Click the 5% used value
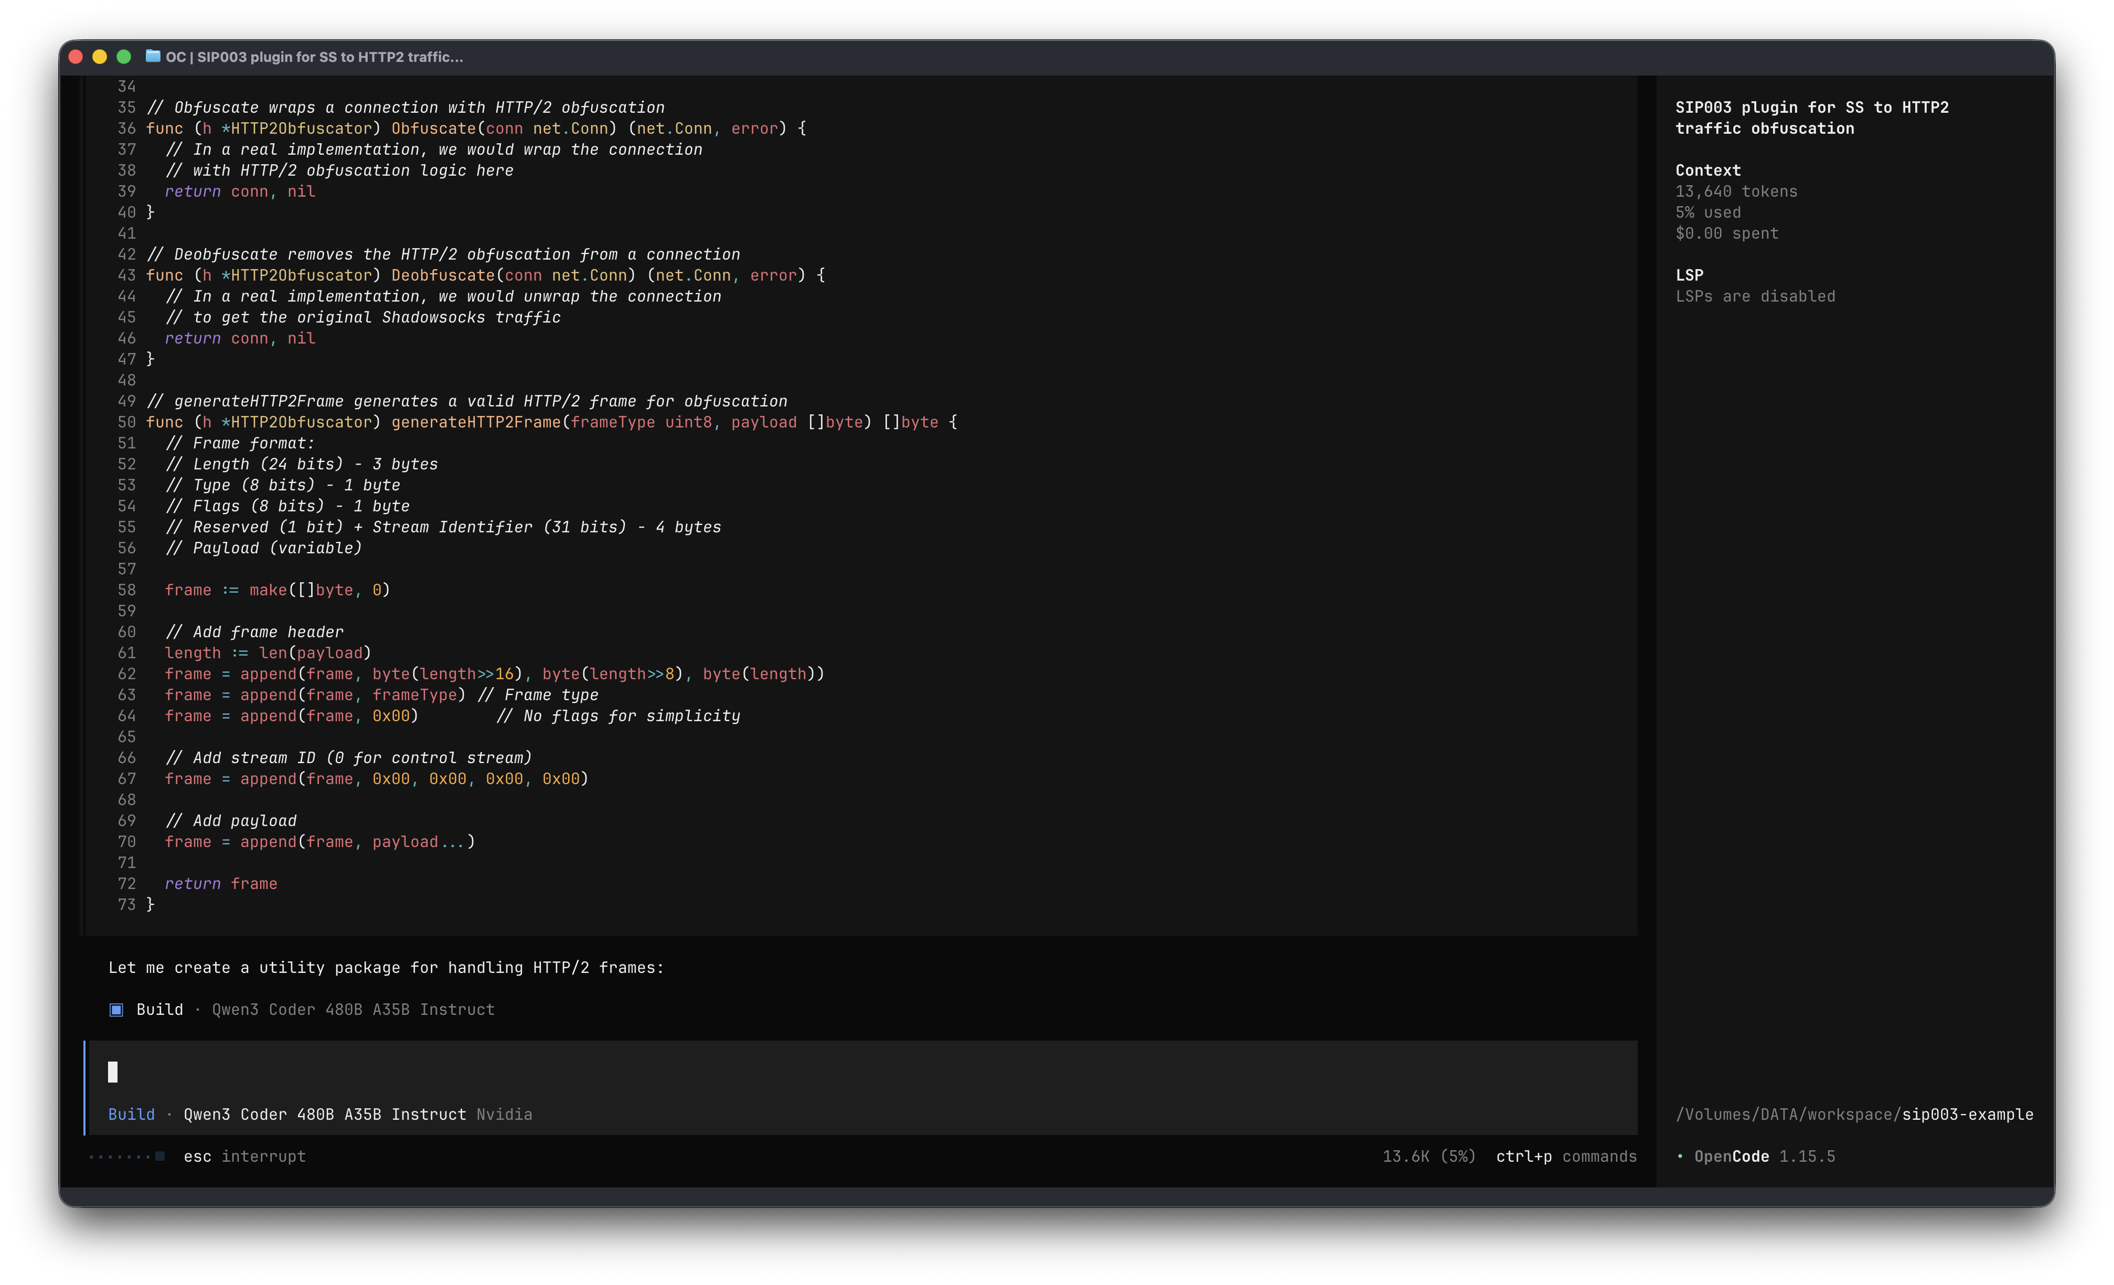 (1708, 212)
